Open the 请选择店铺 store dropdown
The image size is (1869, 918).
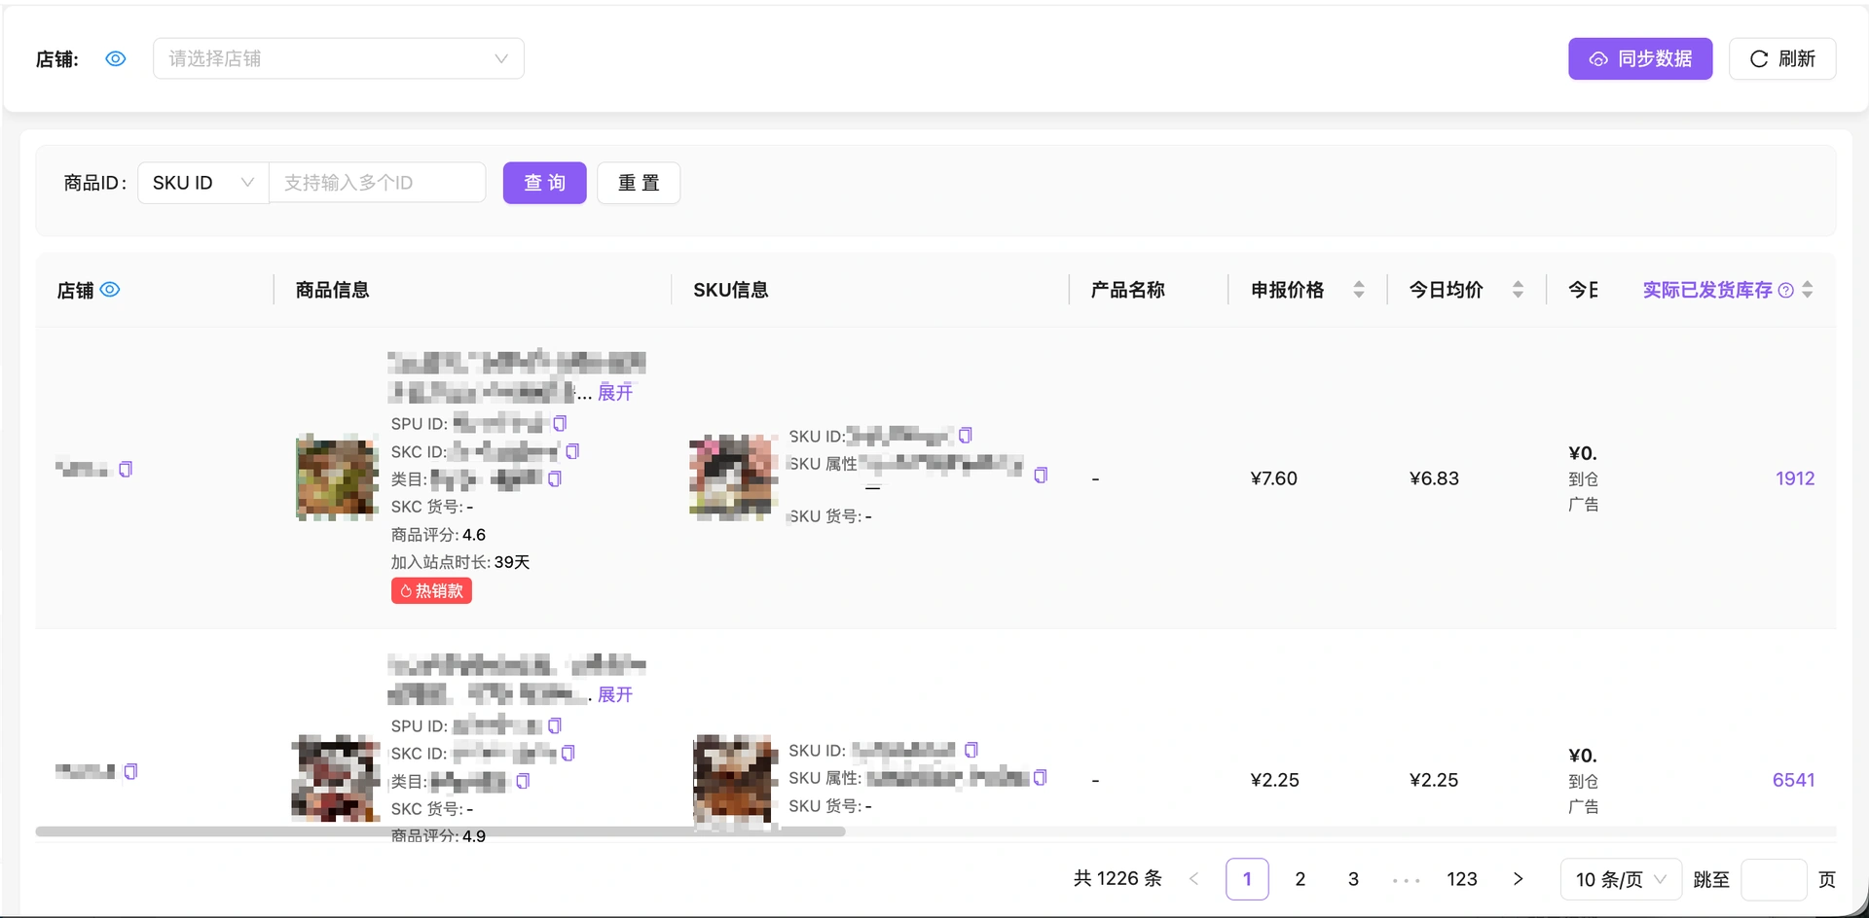(x=339, y=58)
